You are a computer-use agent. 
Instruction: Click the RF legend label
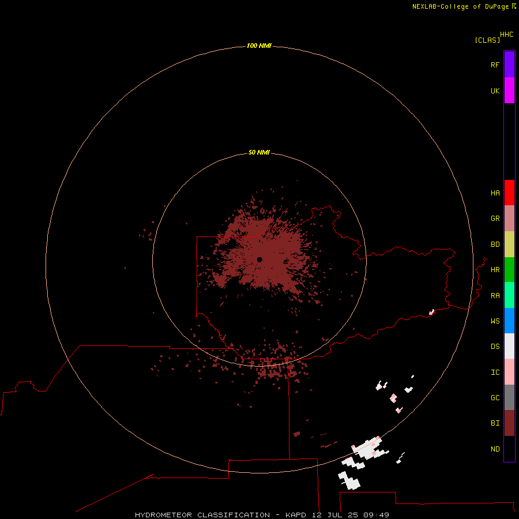point(495,65)
